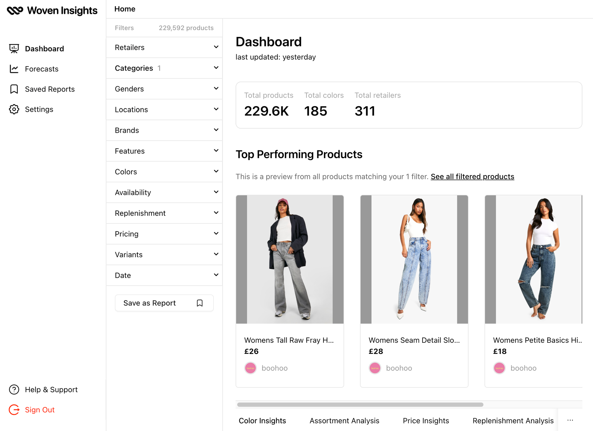Click the Forecasts chart icon
This screenshot has width=593, height=431.
[14, 69]
